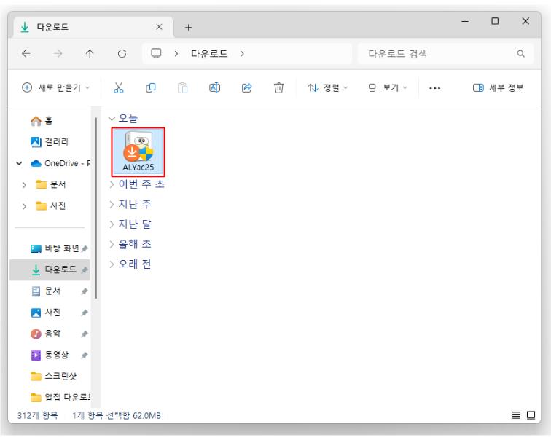Image resolution: width=551 pixels, height=440 pixels.
Task: Open pinned 음악 in sidebar
Action: tap(46, 334)
